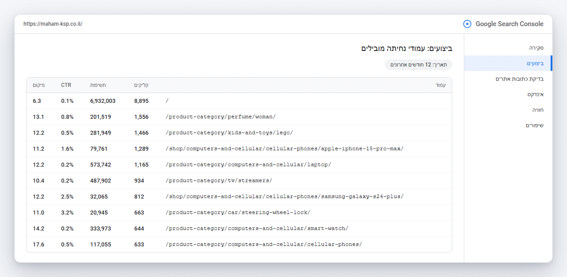Image resolution: width=567 pixels, height=277 pixels.
Task: Select the root "/" page row
Action: tap(239, 101)
